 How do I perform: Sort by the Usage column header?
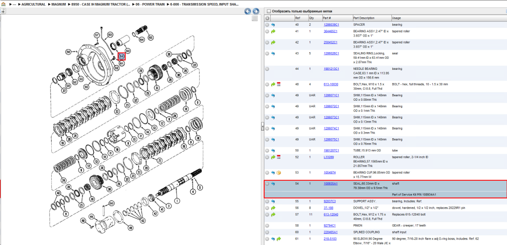tap(396, 18)
